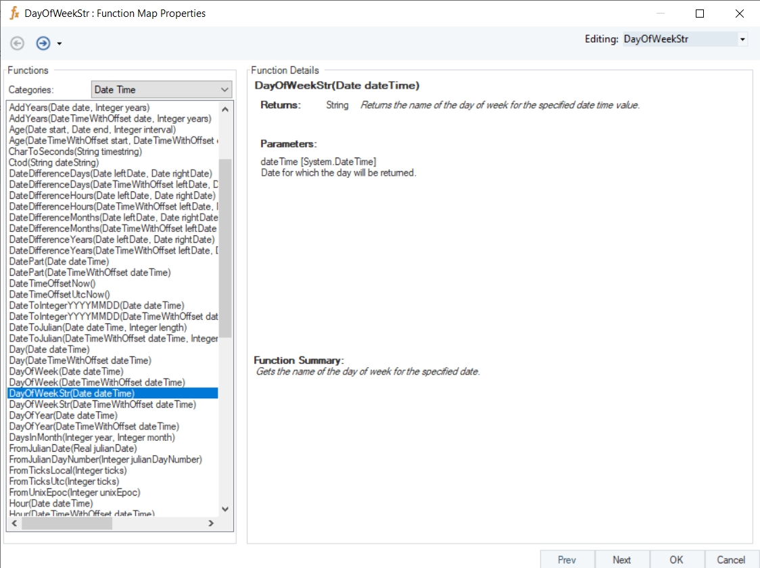Expand the Editing DayOfWeekStr dropdown

point(742,39)
